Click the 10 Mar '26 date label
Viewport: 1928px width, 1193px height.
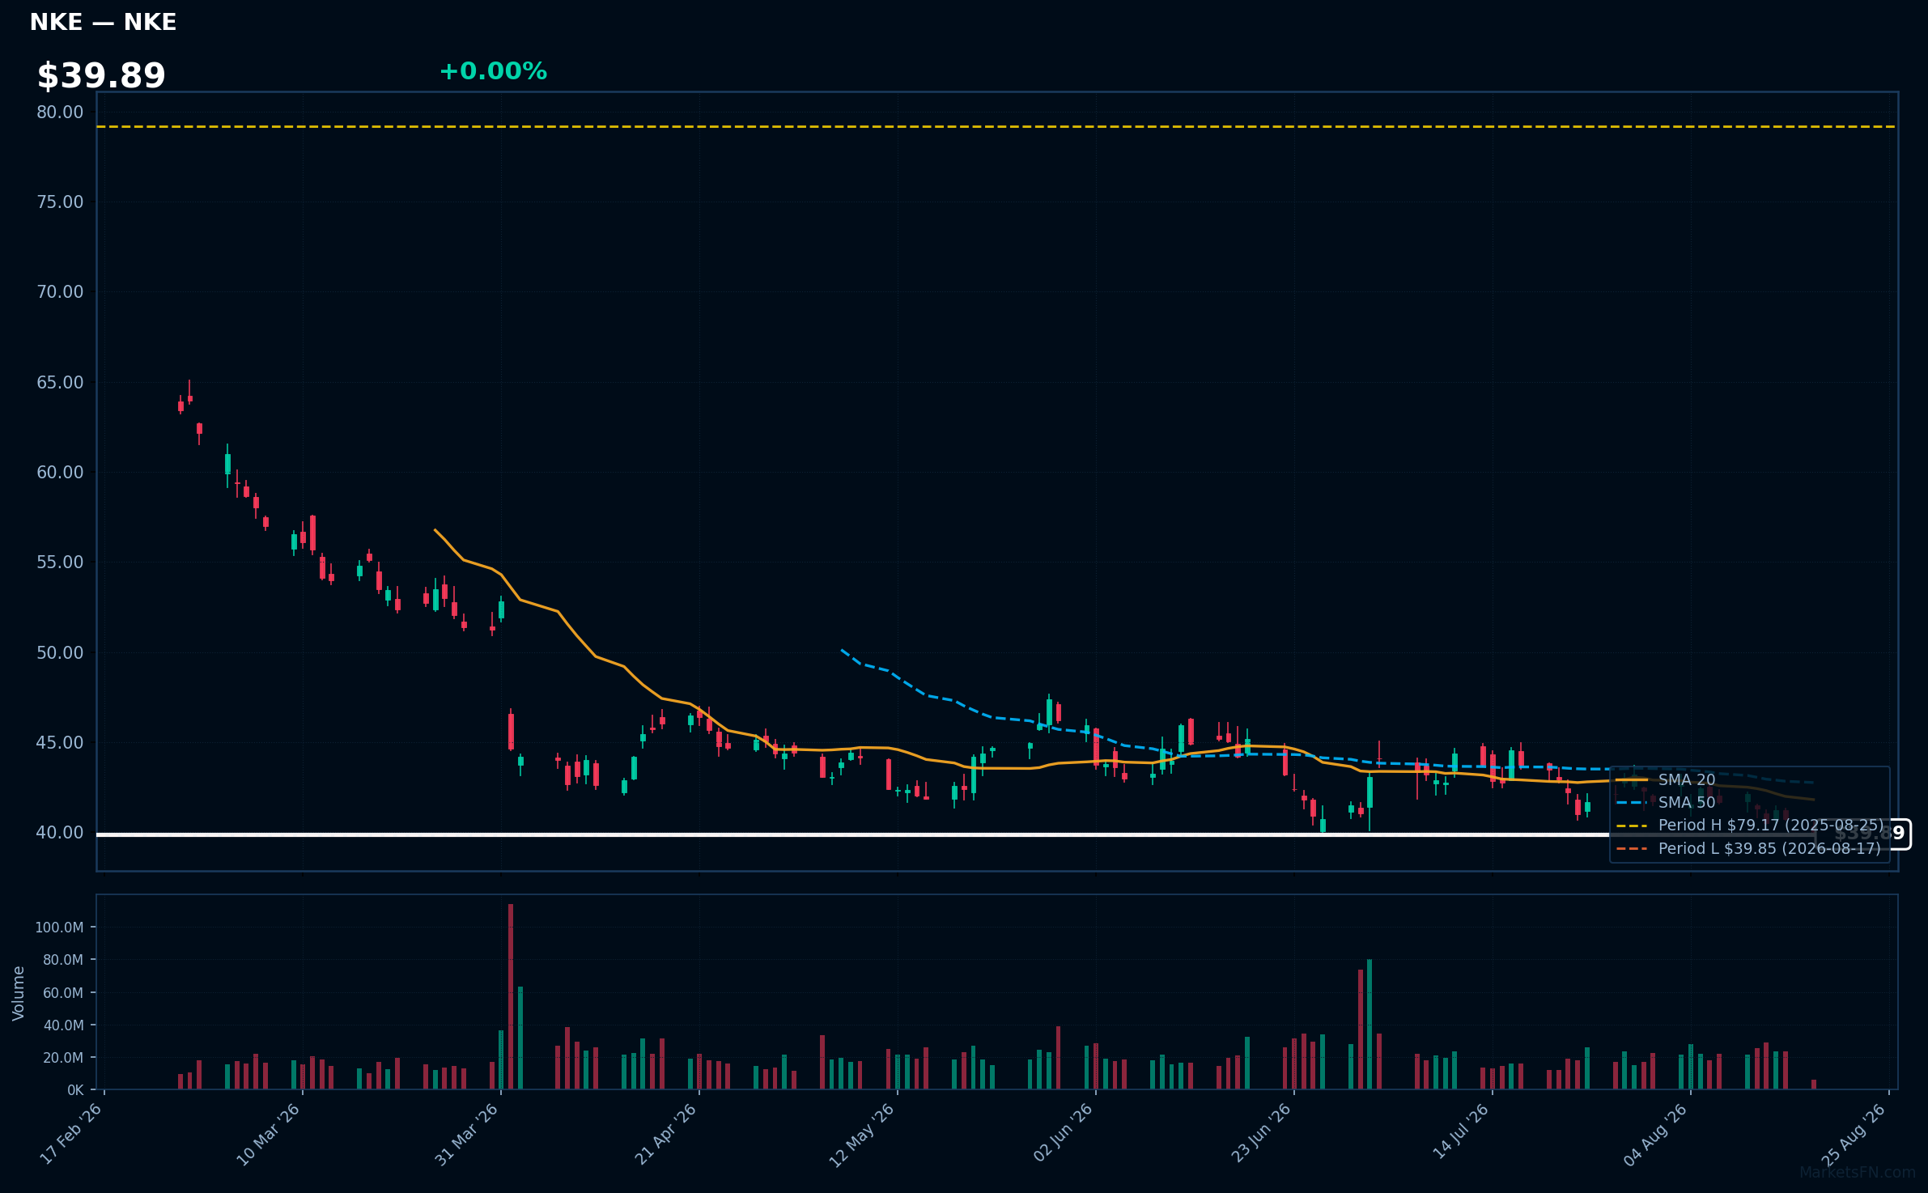click(269, 1133)
